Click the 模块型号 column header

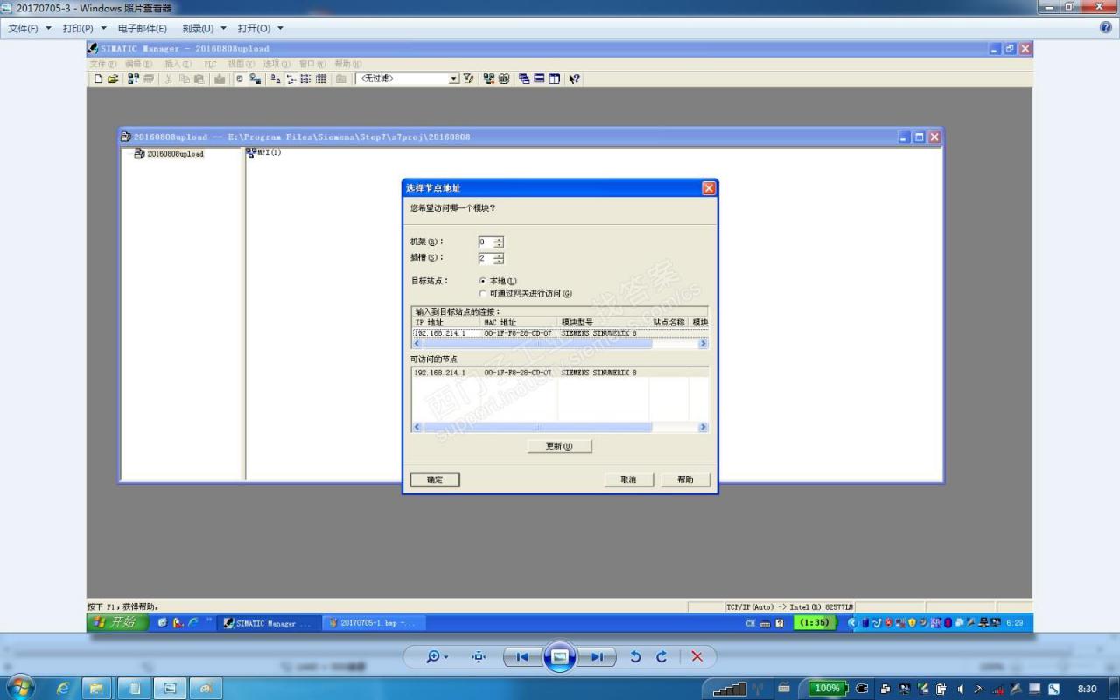coord(604,323)
